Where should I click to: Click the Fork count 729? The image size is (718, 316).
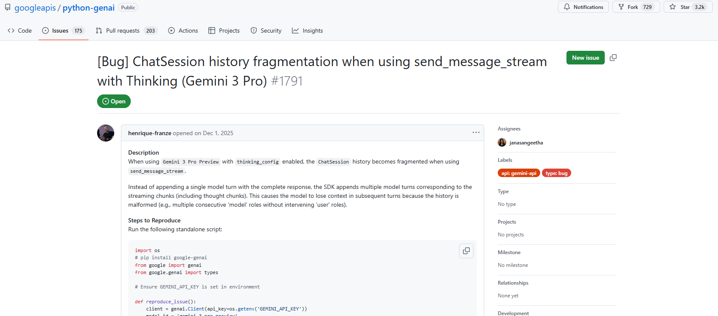pos(648,7)
